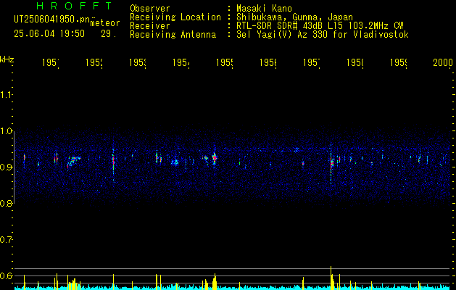Click the 1953 time axis marker
The height and width of the screenshot is (290, 456).
pos(138,62)
